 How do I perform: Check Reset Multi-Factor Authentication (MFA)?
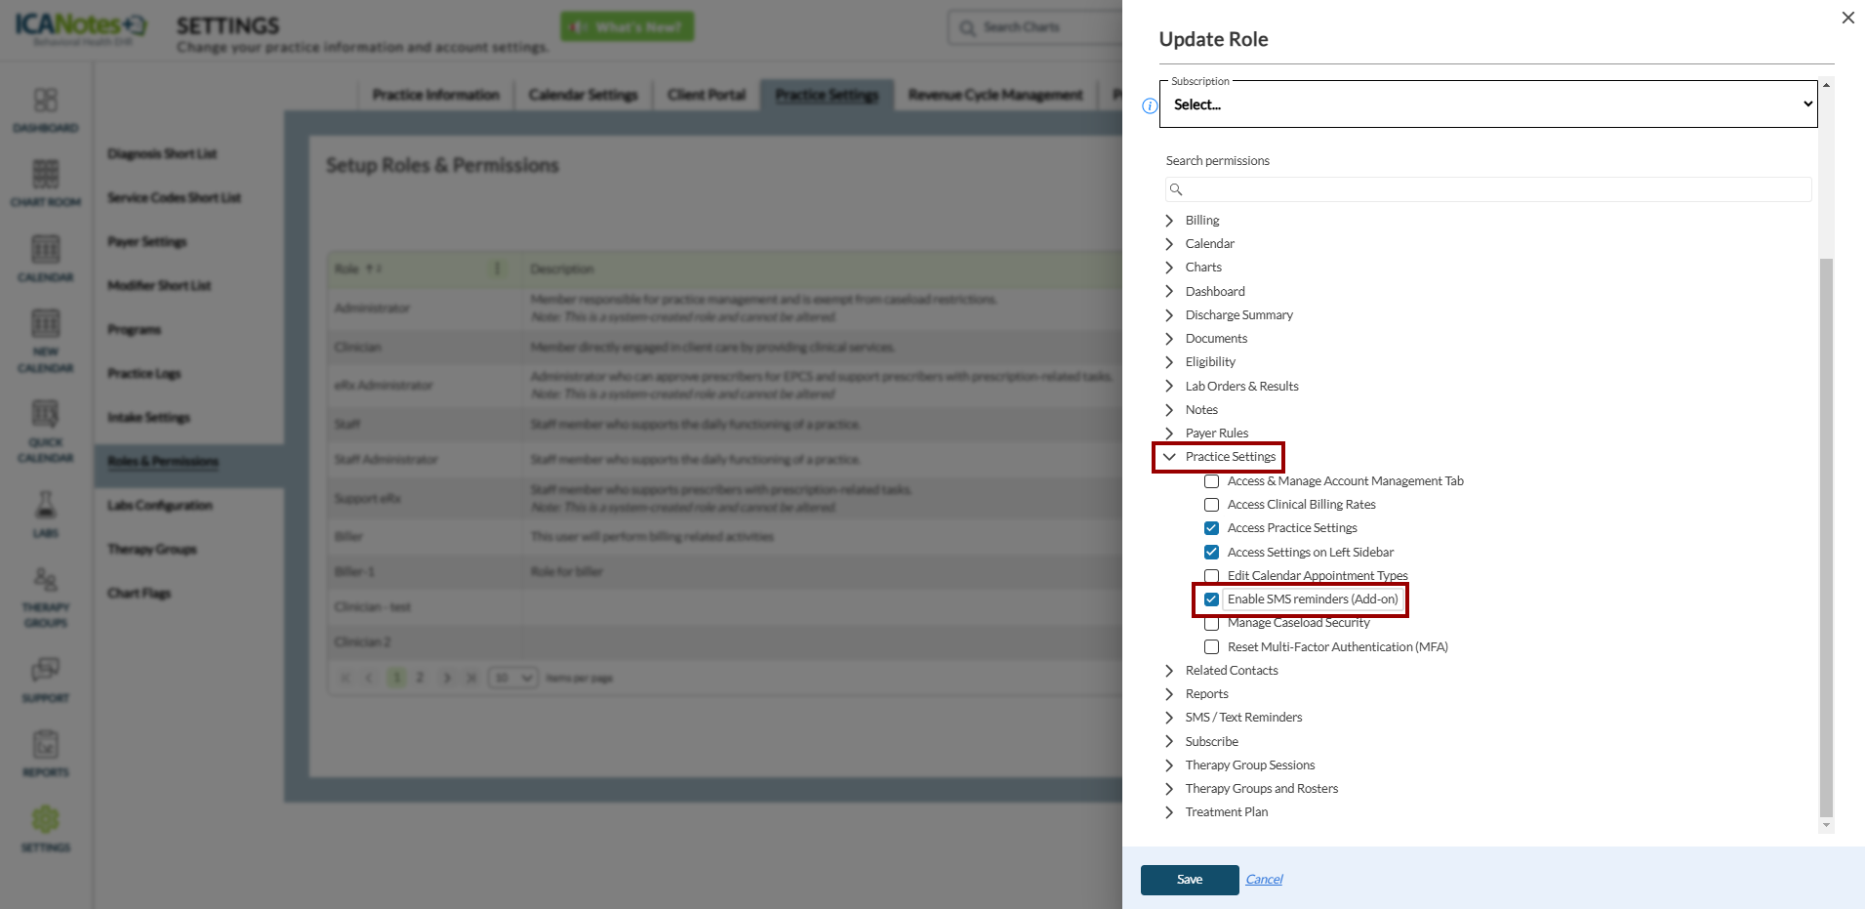pyautogui.click(x=1211, y=647)
